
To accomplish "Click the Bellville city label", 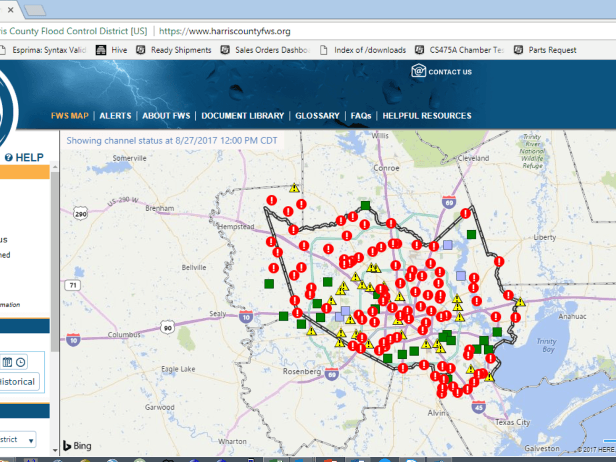I will pos(194,267).
